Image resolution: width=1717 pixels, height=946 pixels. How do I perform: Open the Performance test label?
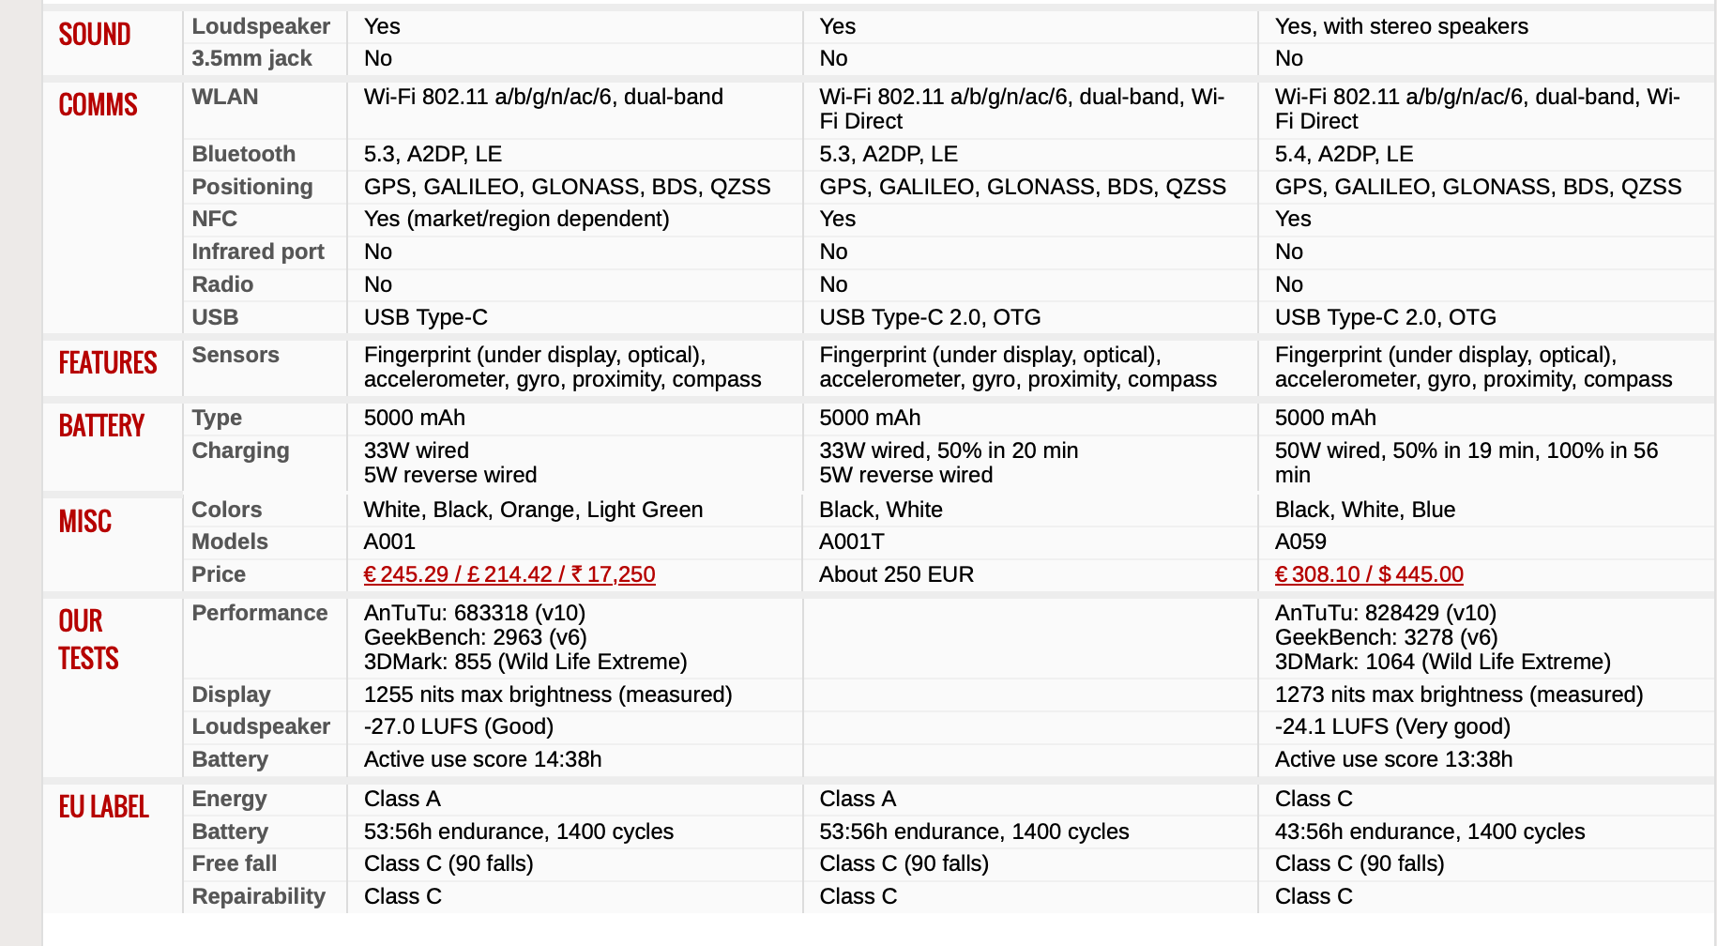pos(259,613)
